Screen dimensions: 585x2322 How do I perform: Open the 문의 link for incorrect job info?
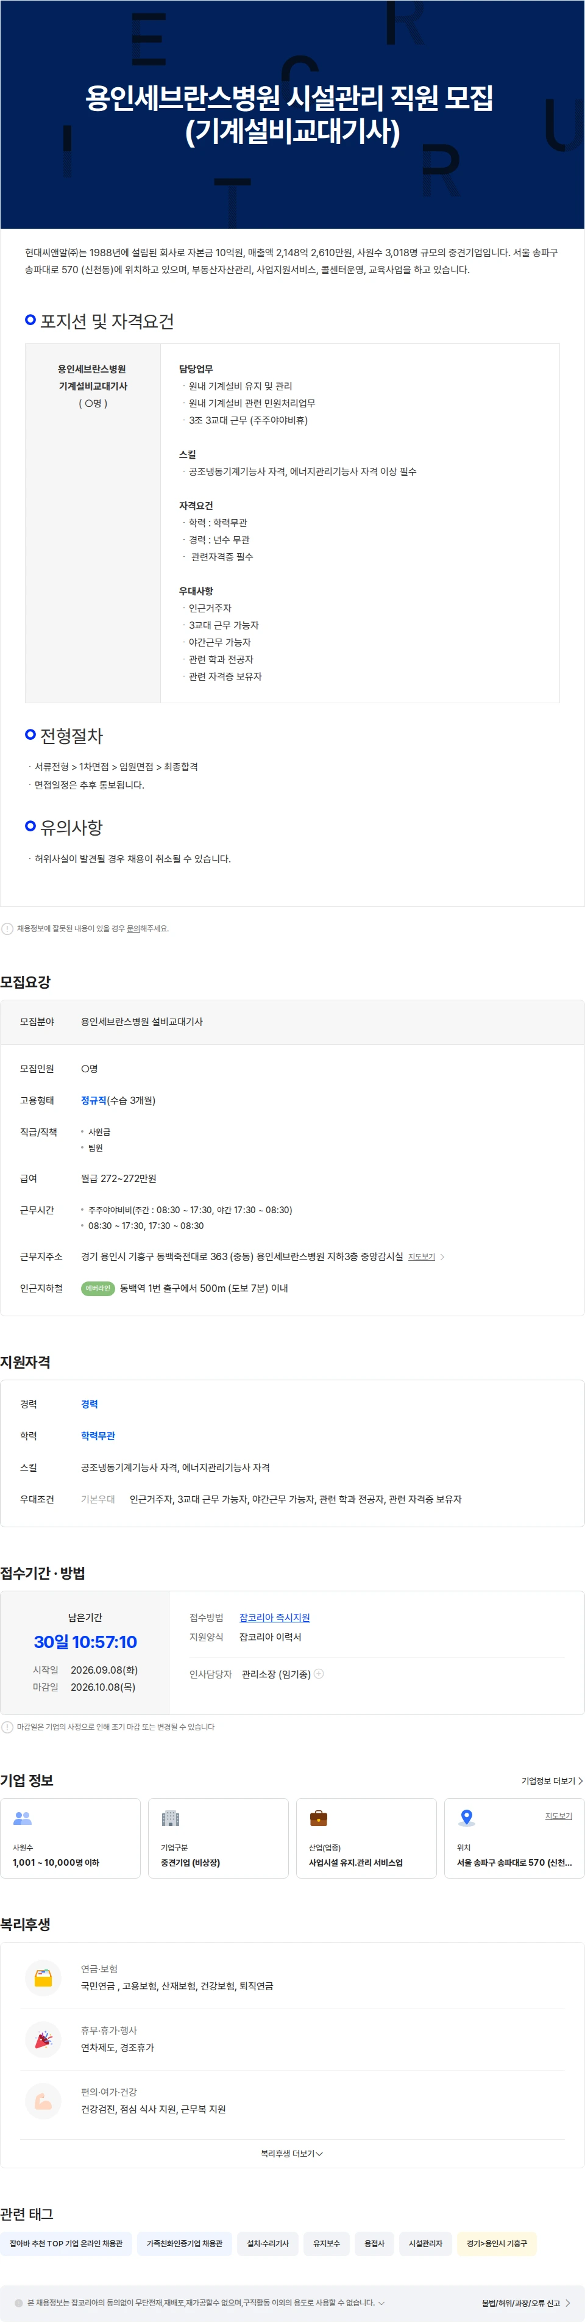click(x=133, y=928)
